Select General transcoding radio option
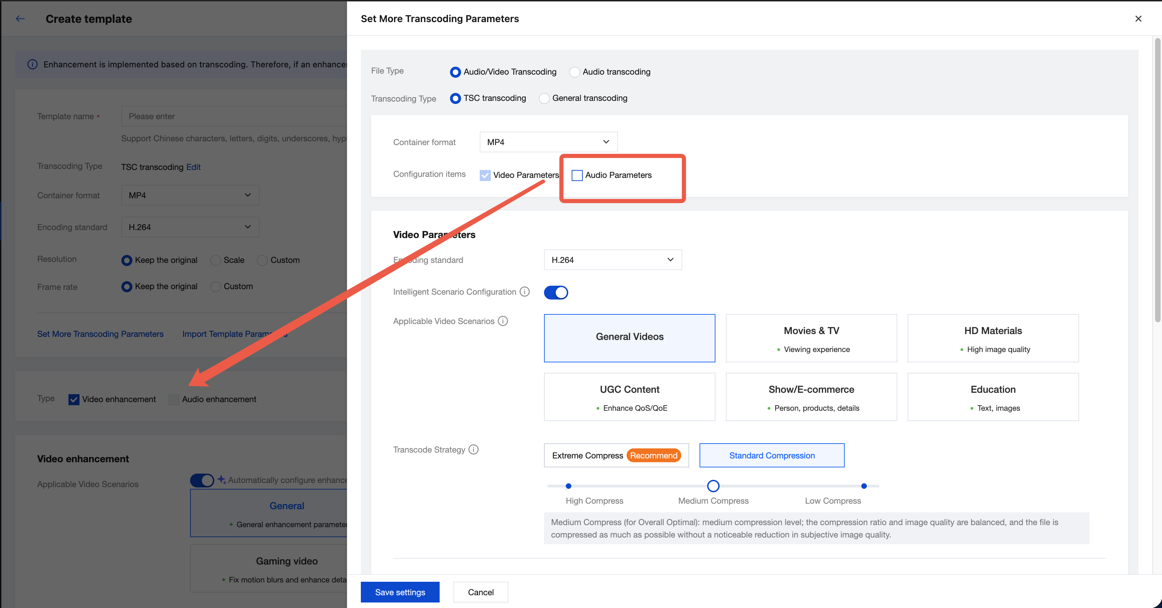Image resolution: width=1162 pixels, height=608 pixels. point(544,98)
